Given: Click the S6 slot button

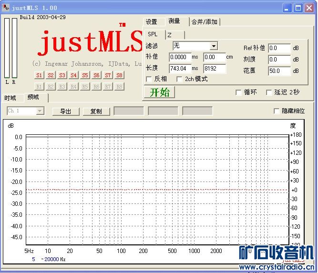Looking at the screenshot, I should tap(96, 75).
